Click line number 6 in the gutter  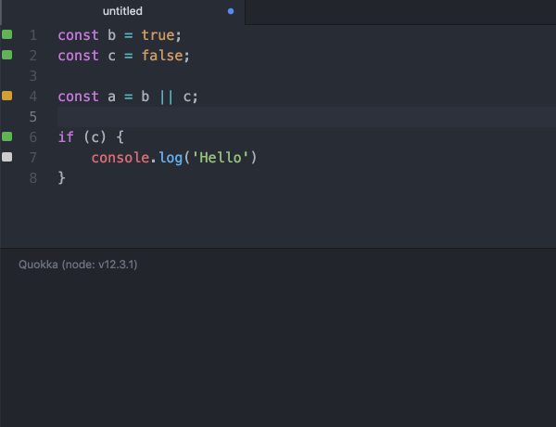click(33, 137)
